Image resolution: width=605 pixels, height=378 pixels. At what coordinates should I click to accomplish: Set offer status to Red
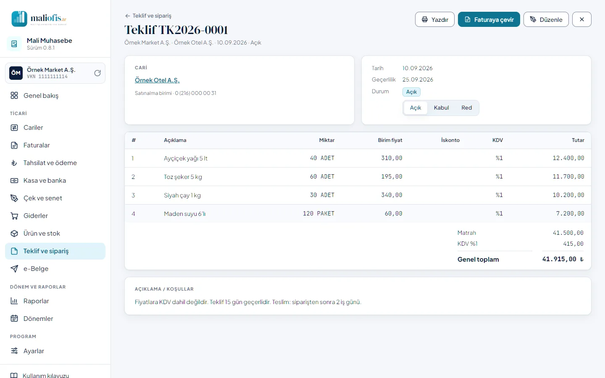[x=466, y=108]
